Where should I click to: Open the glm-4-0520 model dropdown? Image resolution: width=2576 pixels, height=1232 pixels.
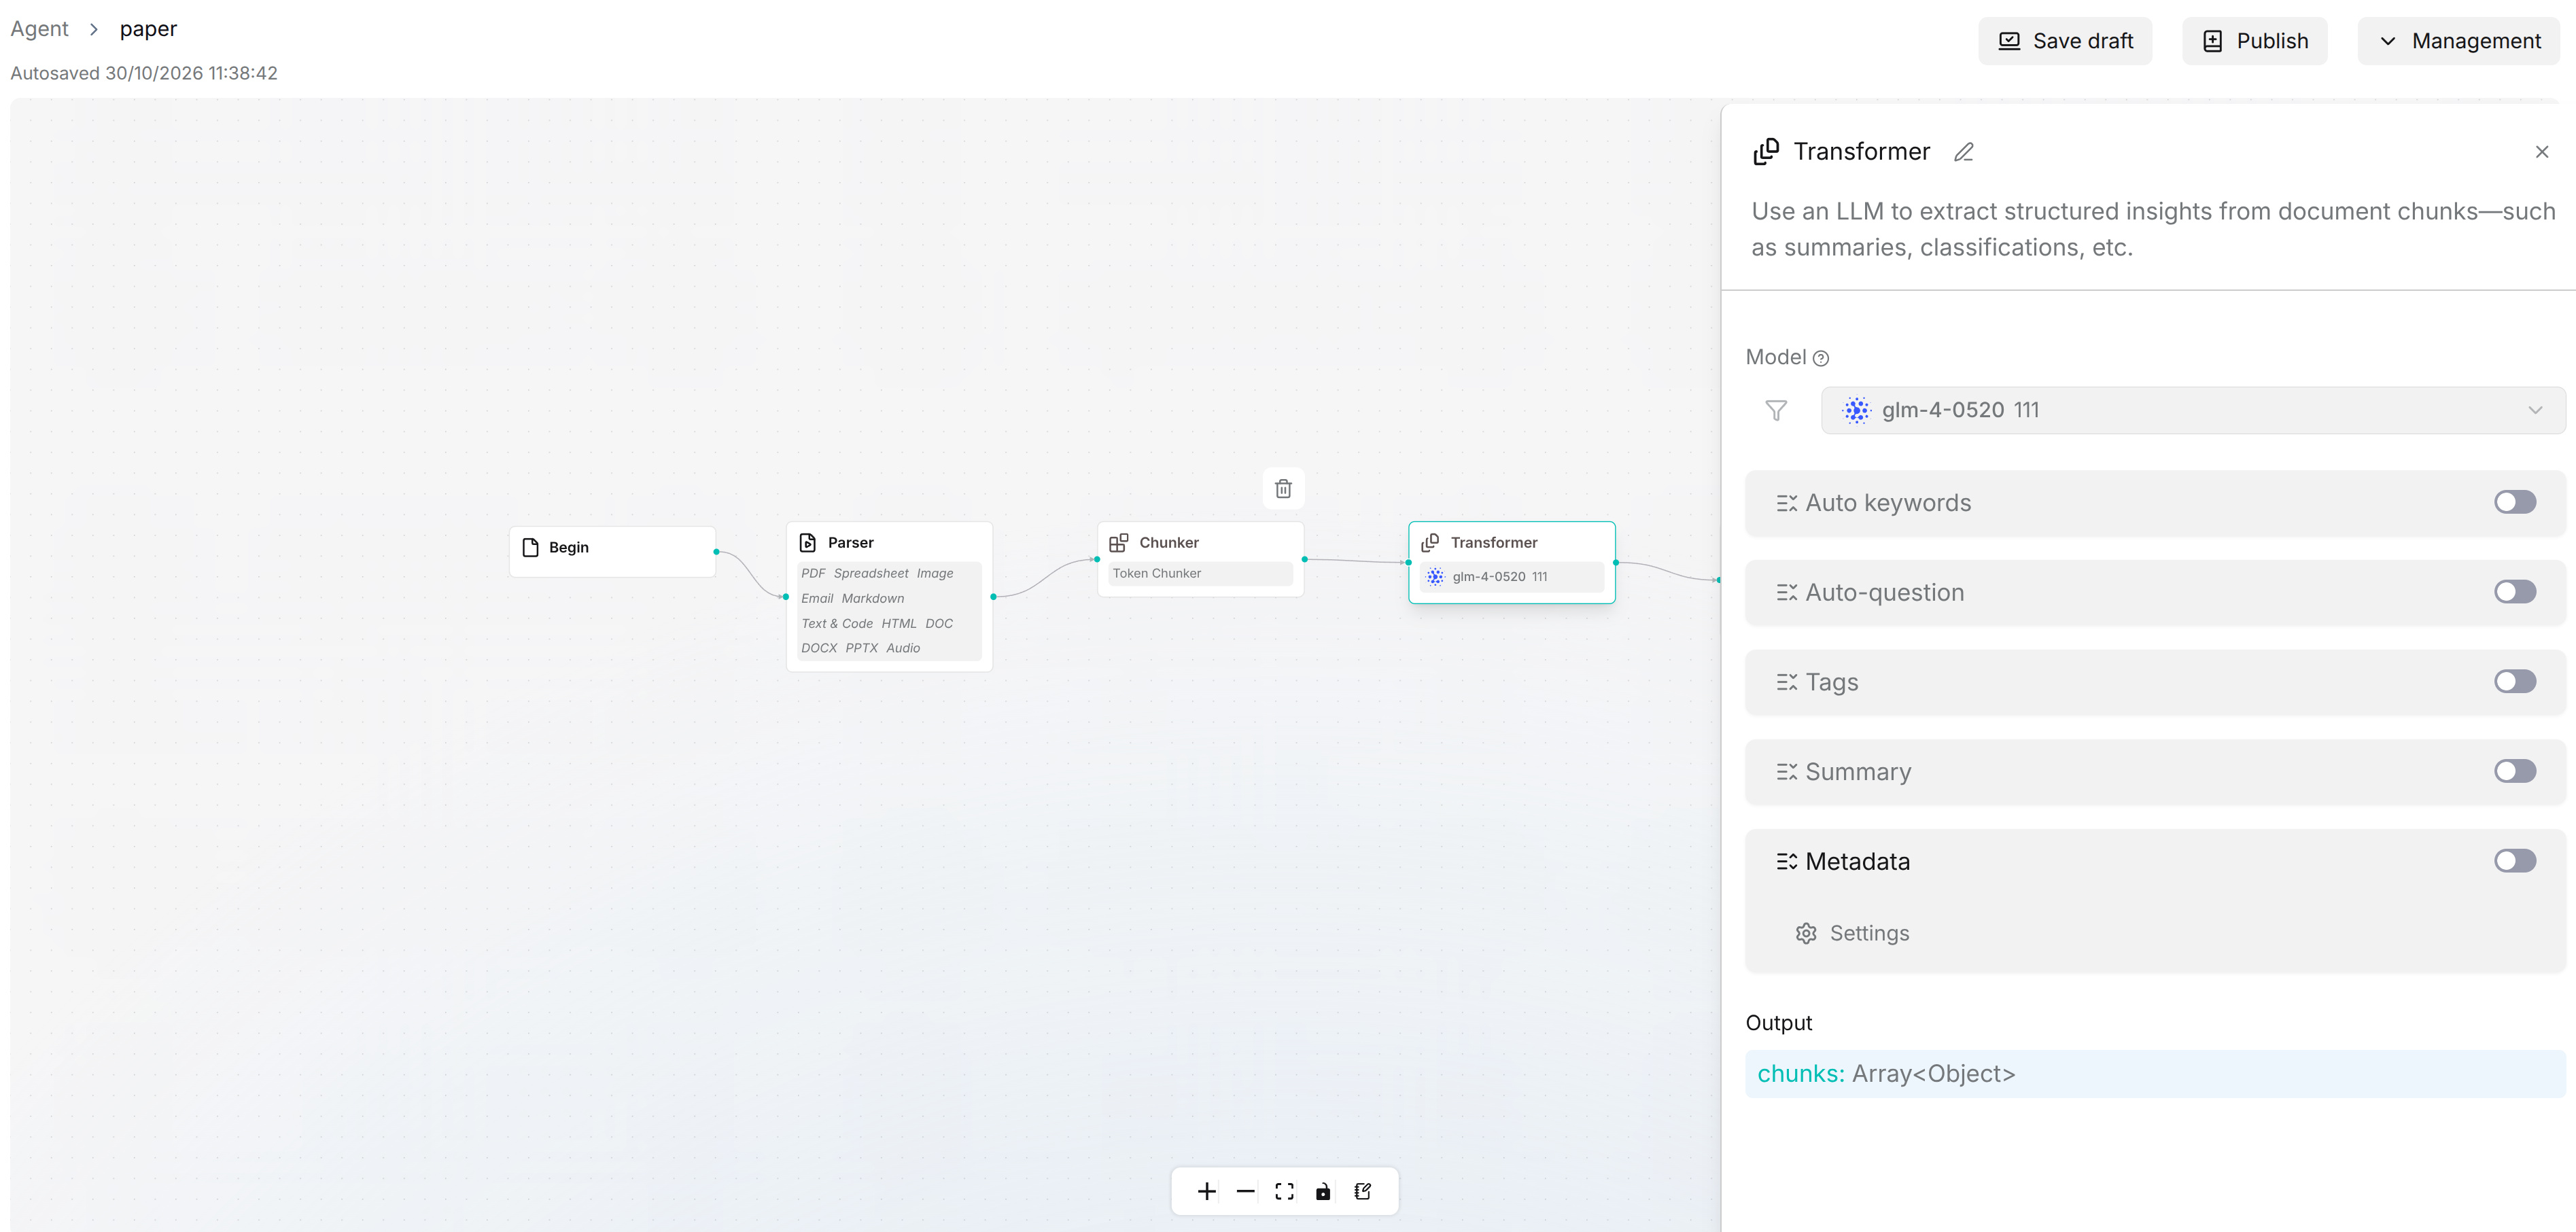2192,410
